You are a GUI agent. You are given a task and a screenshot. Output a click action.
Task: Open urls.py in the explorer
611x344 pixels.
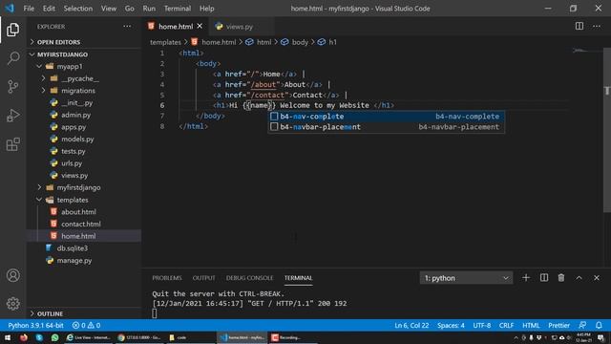point(72,163)
